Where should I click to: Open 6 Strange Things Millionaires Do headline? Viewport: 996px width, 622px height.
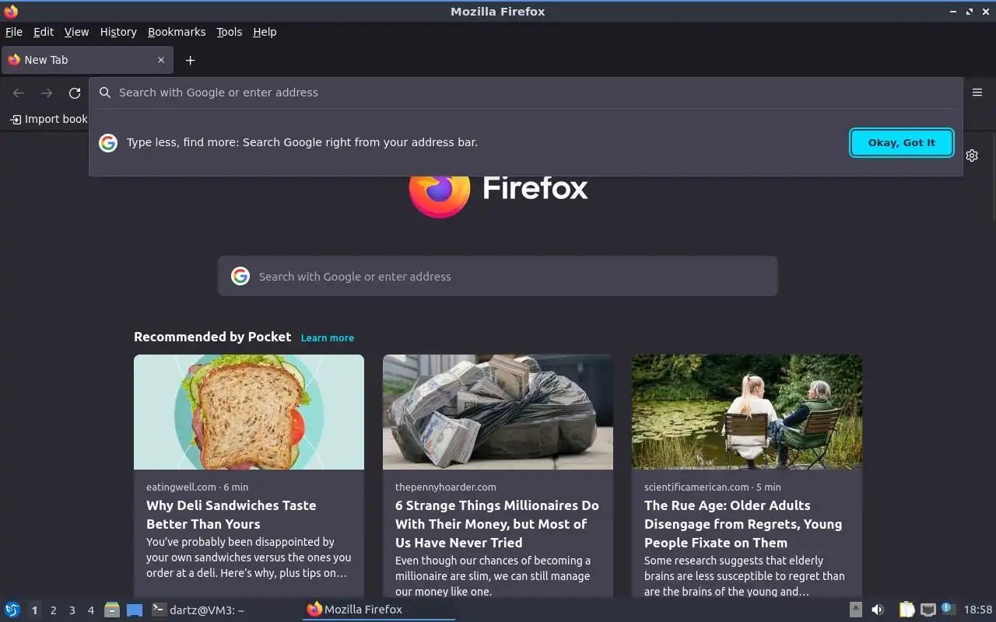496,524
